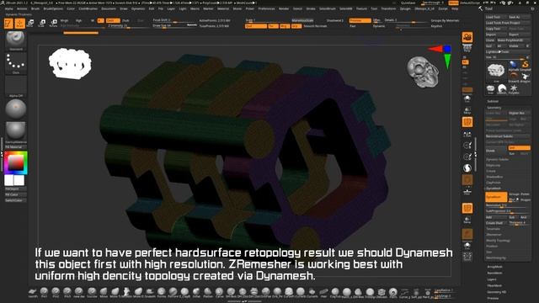
Task: Click the Divide button
Action: (496, 151)
